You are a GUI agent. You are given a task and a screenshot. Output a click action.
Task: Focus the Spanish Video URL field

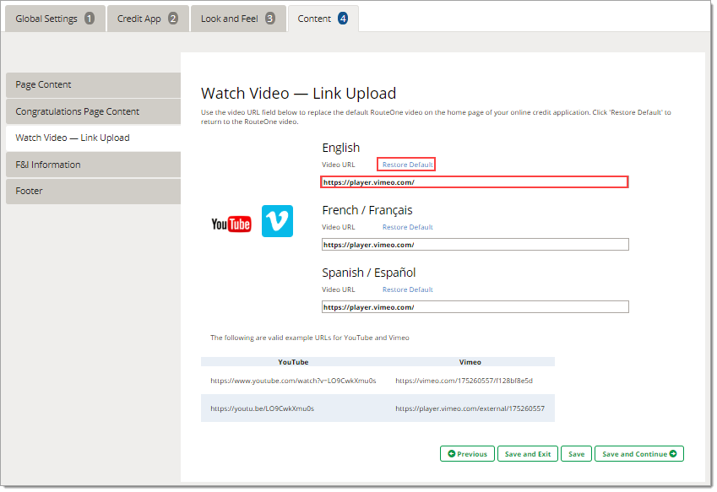[x=475, y=307]
